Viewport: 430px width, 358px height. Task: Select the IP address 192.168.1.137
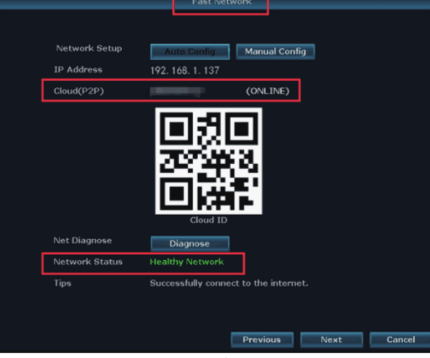click(x=185, y=71)
